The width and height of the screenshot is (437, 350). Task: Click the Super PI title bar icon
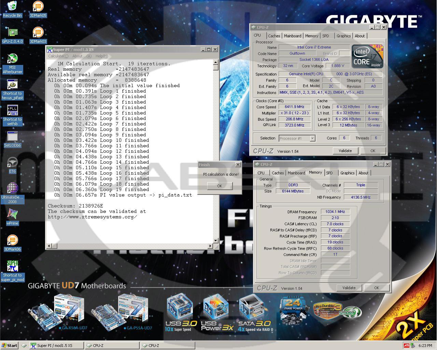(50, 49)
